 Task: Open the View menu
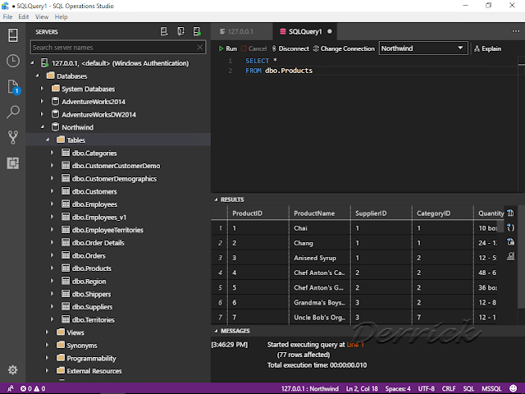42,16
